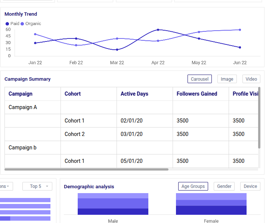Show Gender demographic breakdown
This screenshot has width=266, height=223.
click(224, 186)
